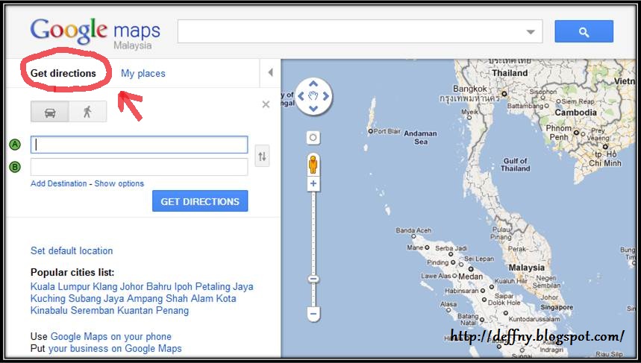Pick the Street View pegman icon
Screen dimensions: 641x363
pos(313,164)
